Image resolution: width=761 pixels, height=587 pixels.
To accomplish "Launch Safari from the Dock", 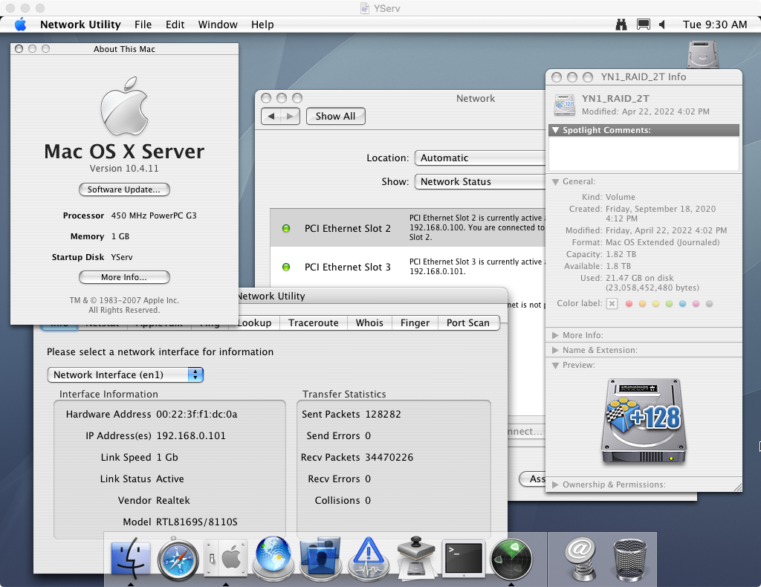I will tap(178, 559).
